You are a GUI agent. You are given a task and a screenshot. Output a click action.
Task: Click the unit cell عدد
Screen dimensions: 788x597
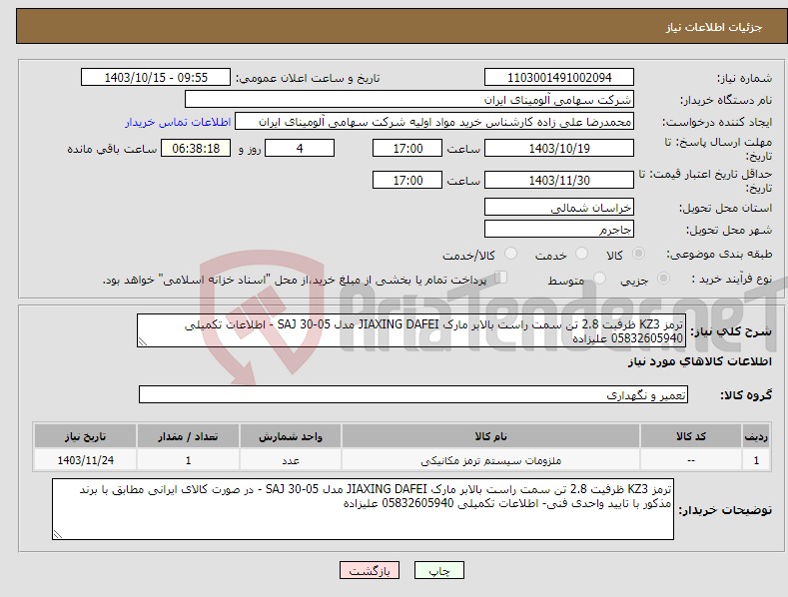click(291, 460)
